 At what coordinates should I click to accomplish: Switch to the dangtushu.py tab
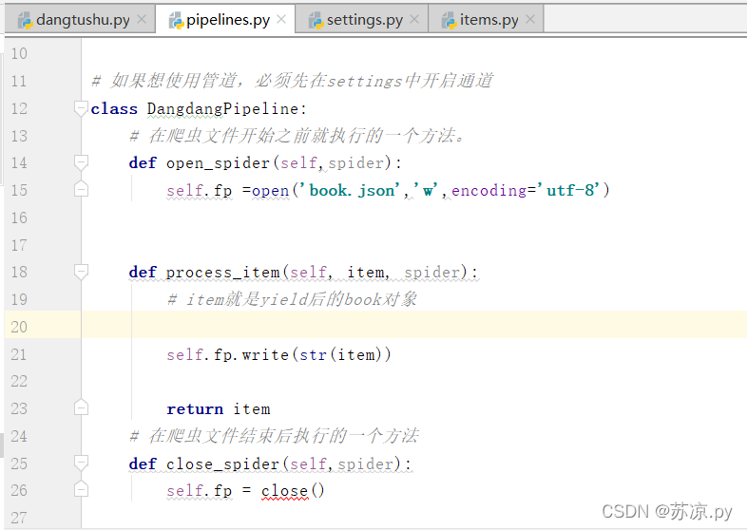click(83, 20)
